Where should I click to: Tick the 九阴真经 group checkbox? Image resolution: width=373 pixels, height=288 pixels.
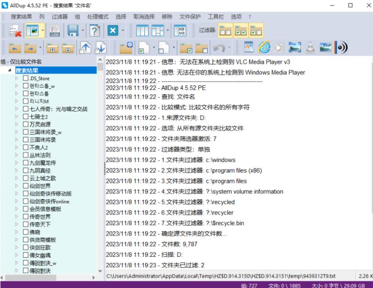click(26, 170)
